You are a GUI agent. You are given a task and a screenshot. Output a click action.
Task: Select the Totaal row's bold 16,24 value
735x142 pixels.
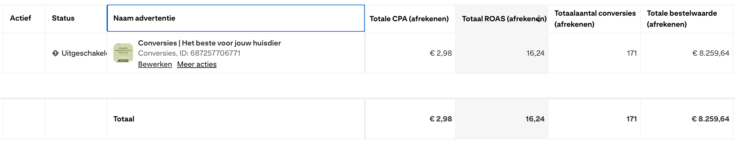click(535, 119)
